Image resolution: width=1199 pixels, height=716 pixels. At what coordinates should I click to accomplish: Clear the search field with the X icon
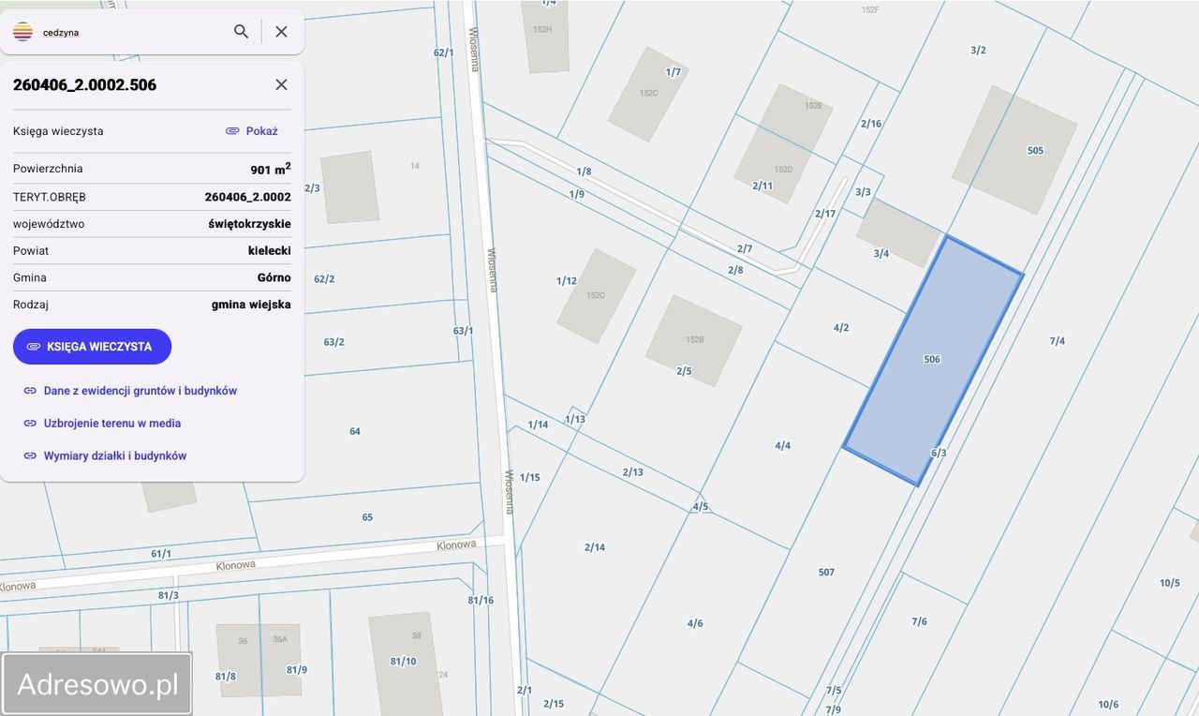pos(281,31)
